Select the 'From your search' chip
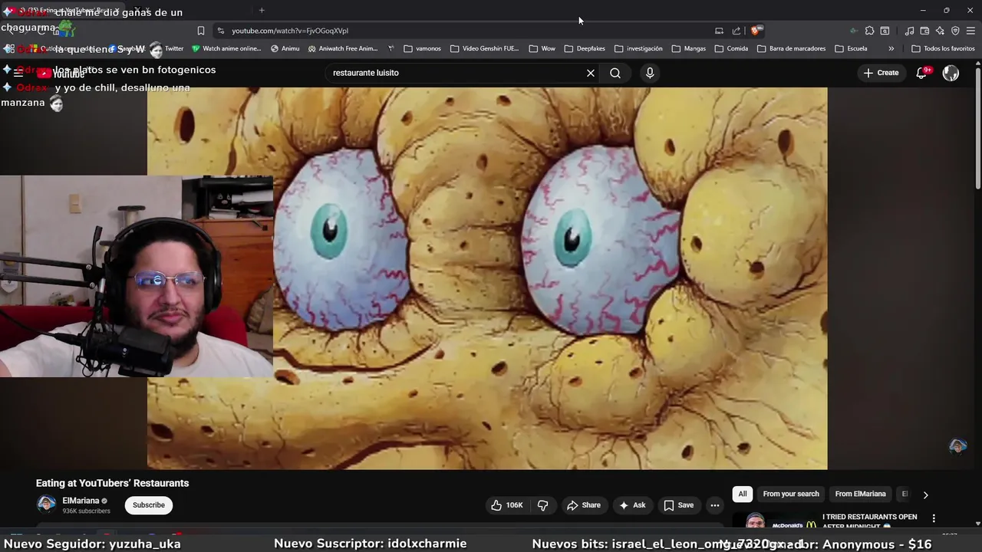This screenshot has height=552, width=982. 791,494
